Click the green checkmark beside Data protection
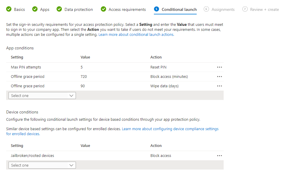This screenshot has height=186, width=289. [59, 9]
